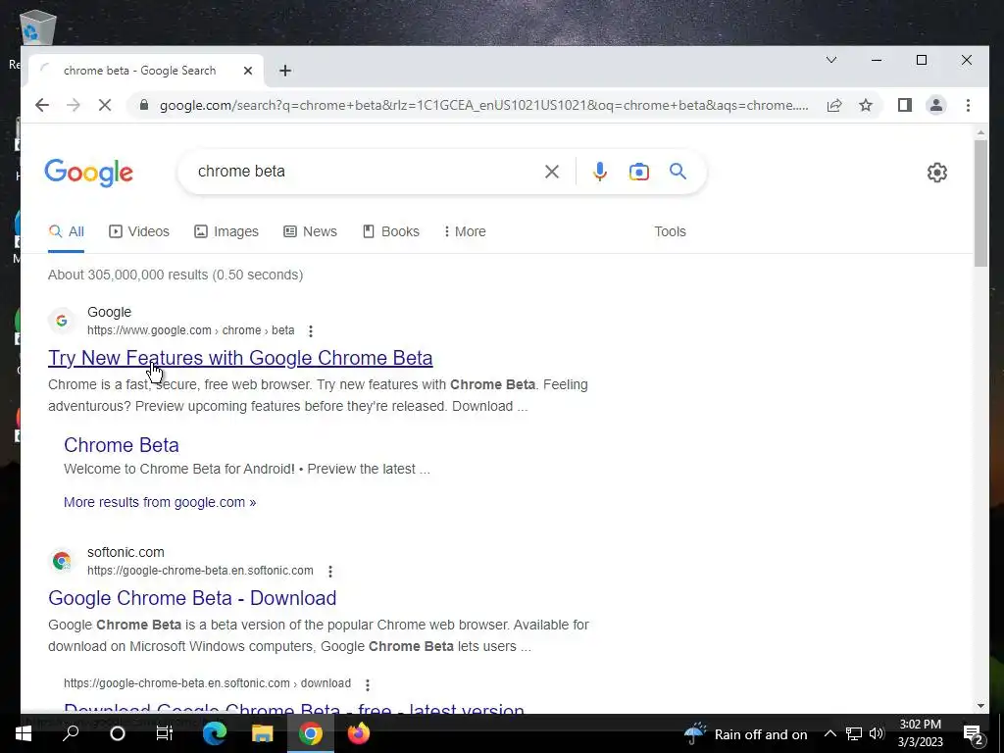Switch to the Books tab

[x=391, y=231]
